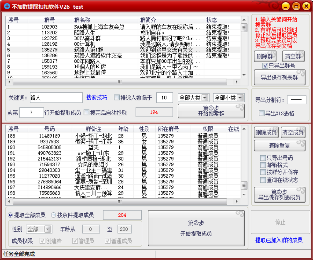Select member row 小强-施工-湖北

[x=123, y=136]
